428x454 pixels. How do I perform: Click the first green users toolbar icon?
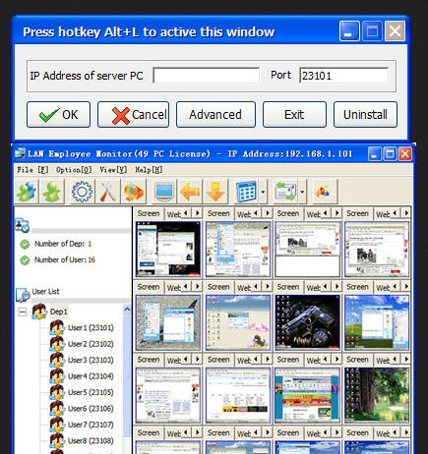click(27, 192)
